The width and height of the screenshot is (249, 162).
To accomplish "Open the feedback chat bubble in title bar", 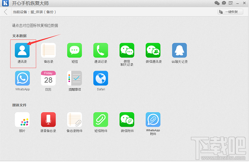I will click(x=224, y=3).
